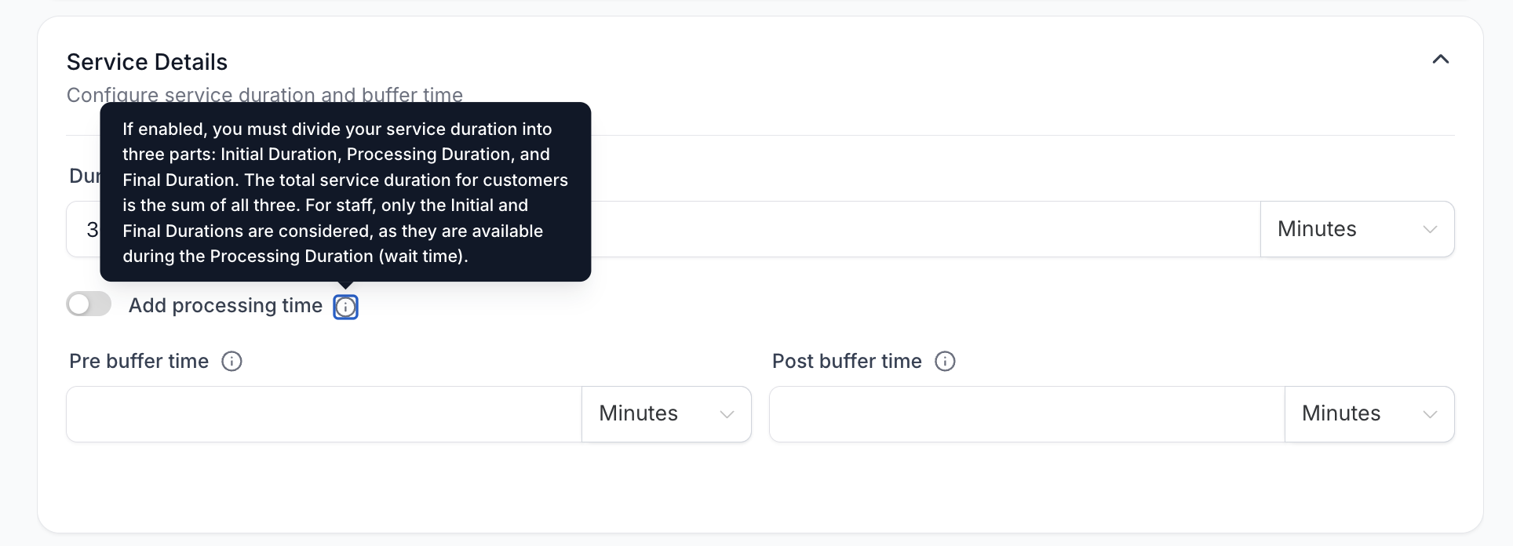Click the Service Details heading
This screenshot has width=1513, height=546.
(147, 62)
